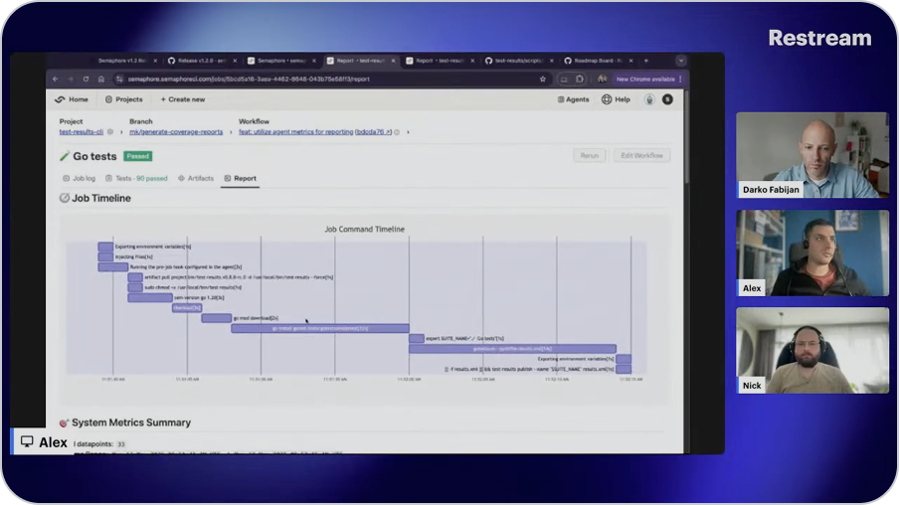Click the Passed status badge

click(137, 156)
